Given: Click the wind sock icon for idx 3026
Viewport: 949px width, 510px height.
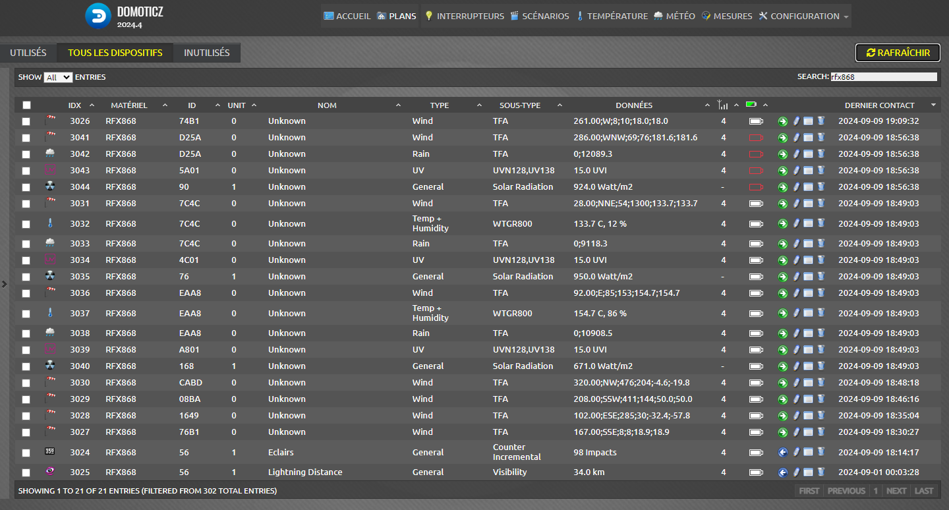Looking at the screenshot, I should click(50, 121).
